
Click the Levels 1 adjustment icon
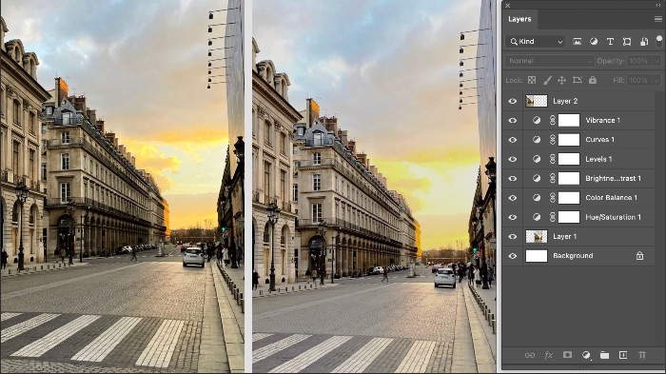[537, 159]
